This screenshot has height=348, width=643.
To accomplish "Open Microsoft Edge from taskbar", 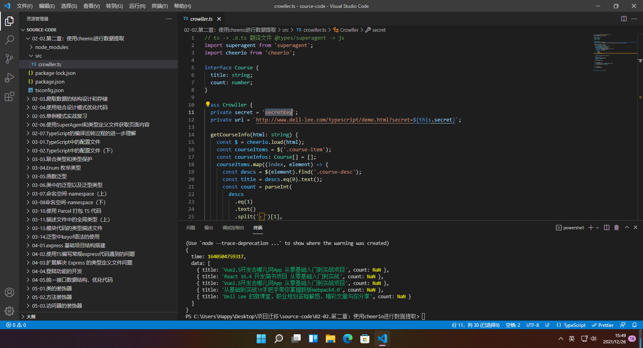I will [347, 339].
